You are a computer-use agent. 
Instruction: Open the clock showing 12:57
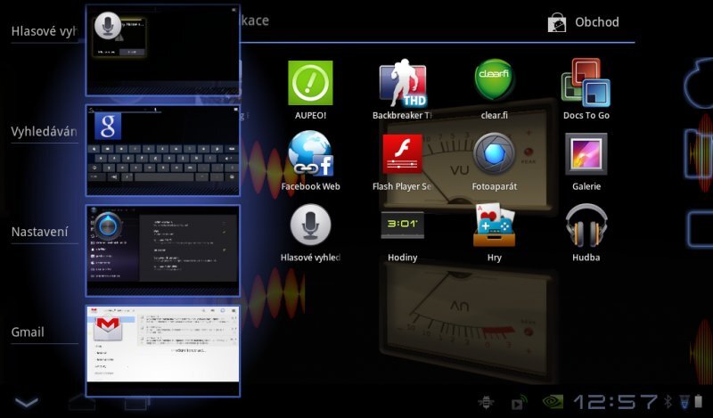coord(615,402)
